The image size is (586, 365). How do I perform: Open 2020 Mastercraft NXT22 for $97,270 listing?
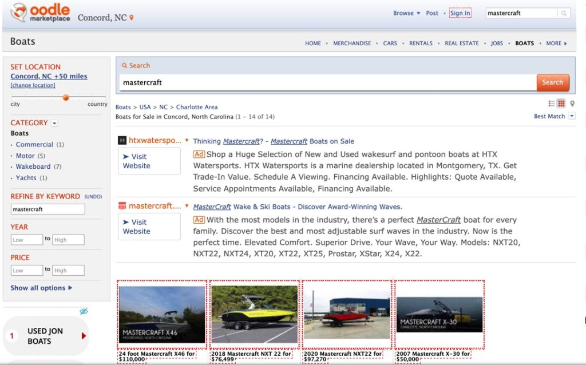click(343, 356)
